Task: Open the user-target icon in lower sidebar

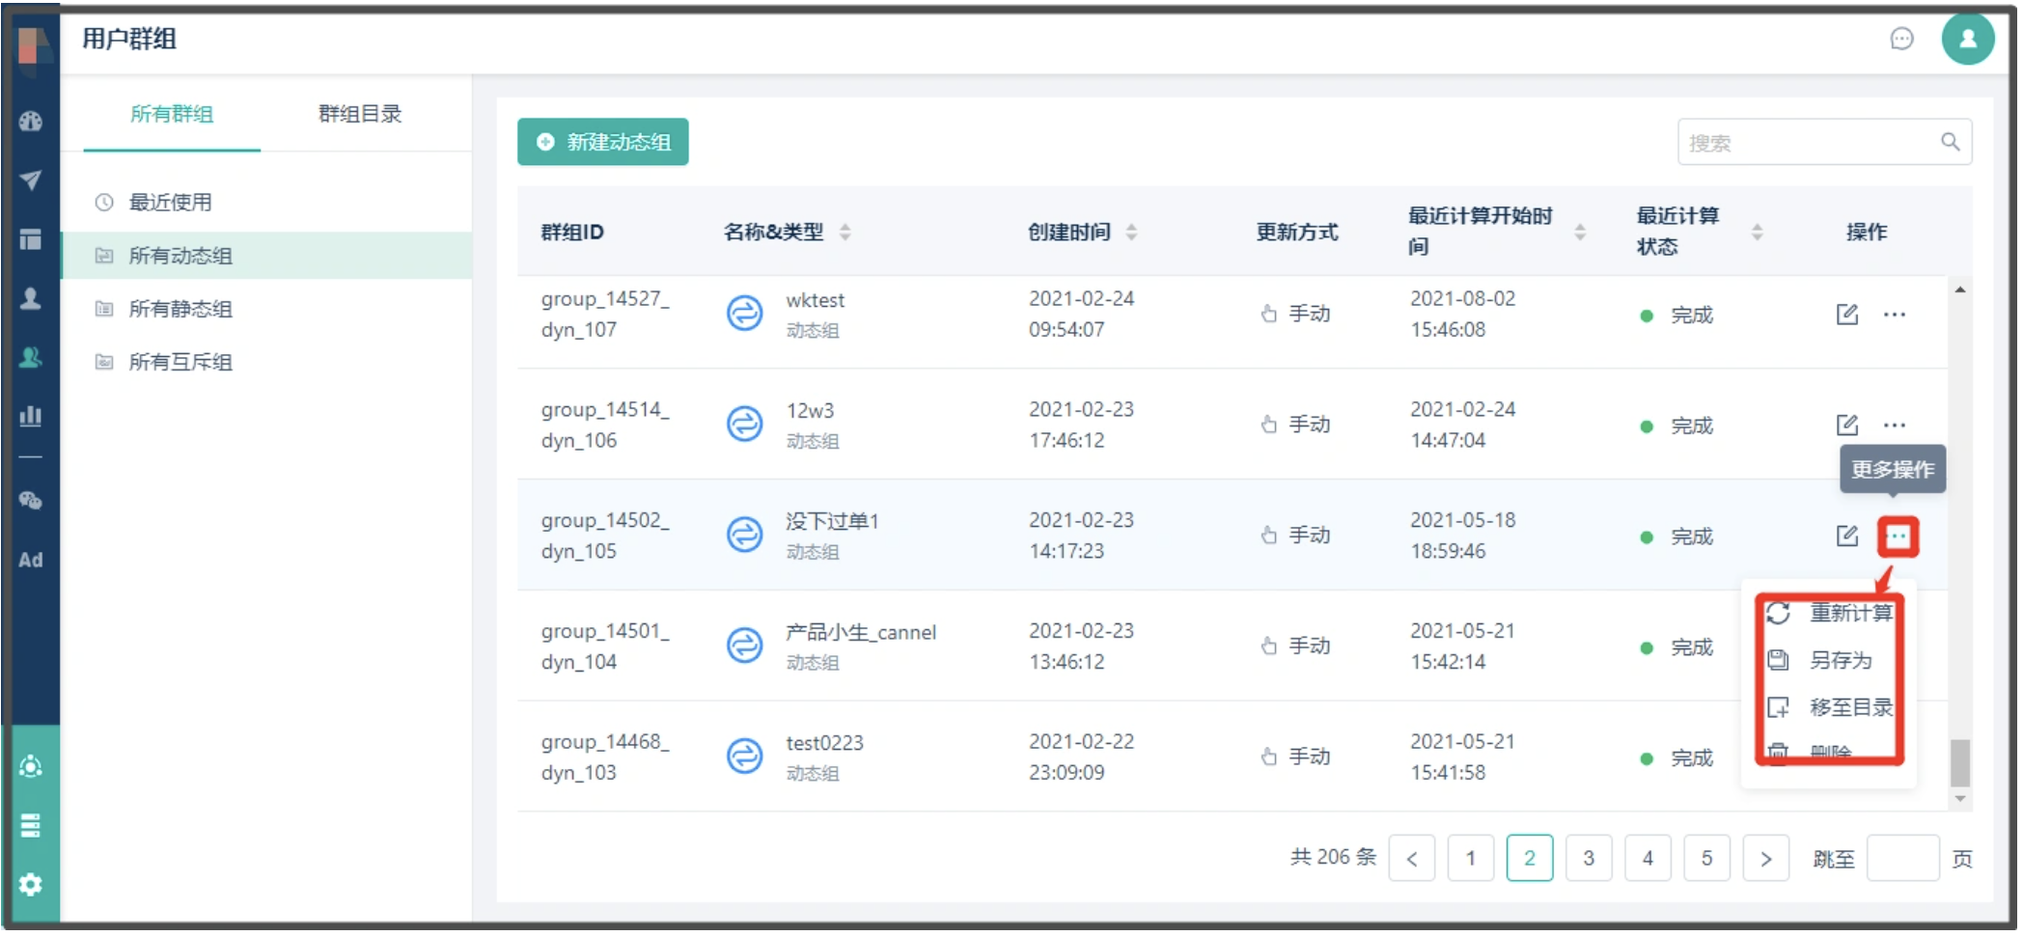Action: pos(31,766)
